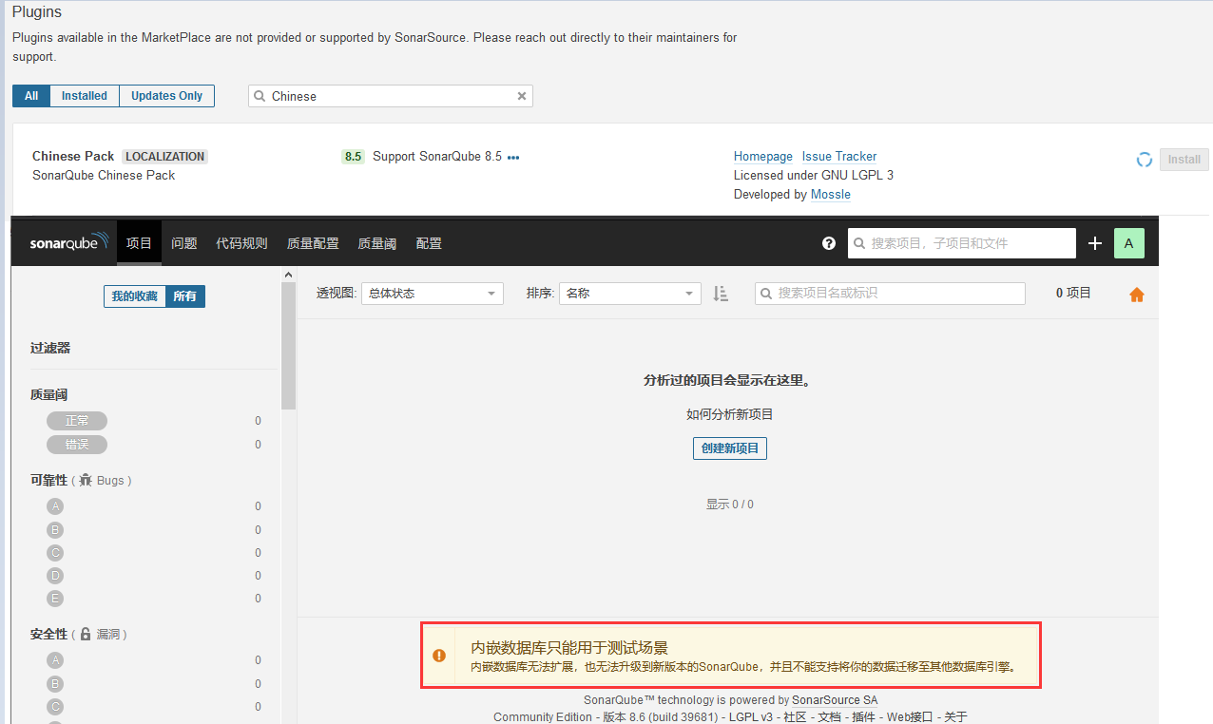Open the Web接口 footer link
Screen dimensions: 1213x724
(x=910, y=717)
